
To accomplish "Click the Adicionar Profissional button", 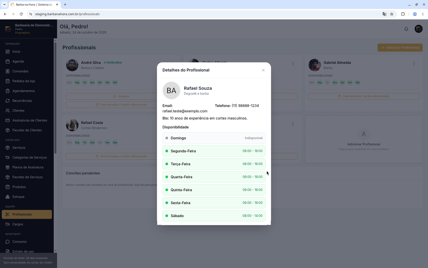I will pyautogui.click(x=400, y=48).
